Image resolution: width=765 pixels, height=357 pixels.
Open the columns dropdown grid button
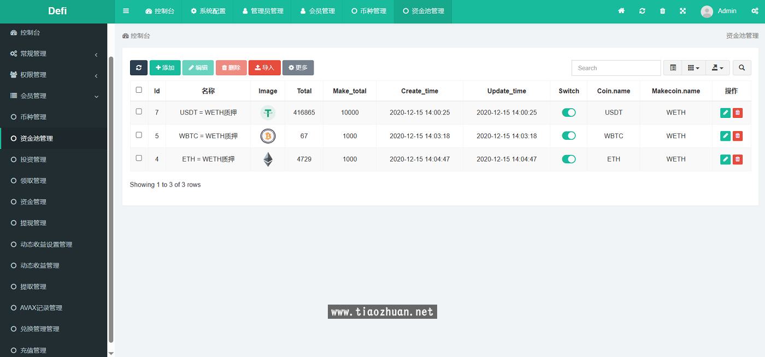coord(693,68)
